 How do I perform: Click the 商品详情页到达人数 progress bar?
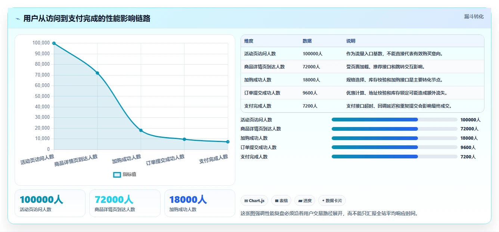coord(394,129)
